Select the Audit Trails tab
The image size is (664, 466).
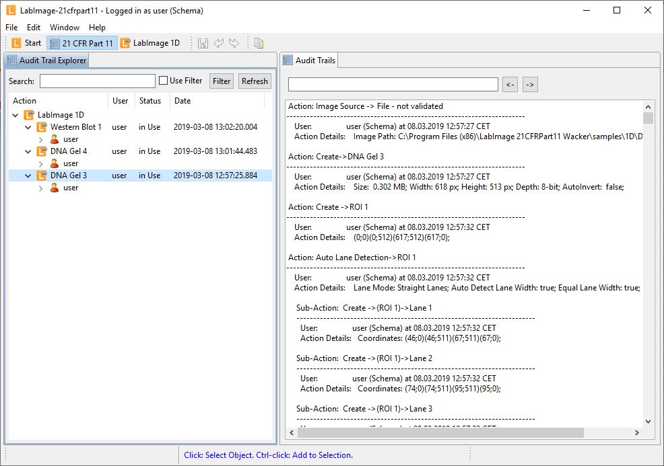coord(310,61)
